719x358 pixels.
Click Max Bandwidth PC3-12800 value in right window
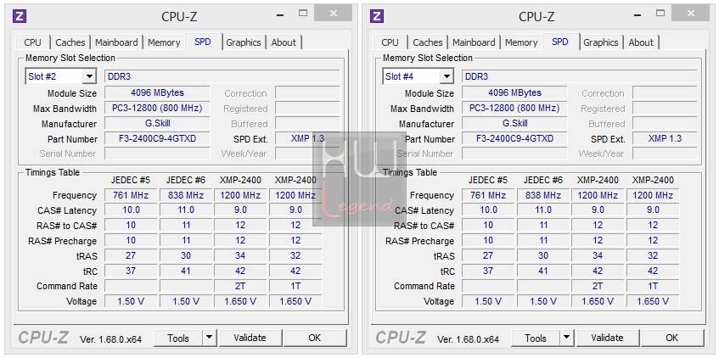[514, 109]
